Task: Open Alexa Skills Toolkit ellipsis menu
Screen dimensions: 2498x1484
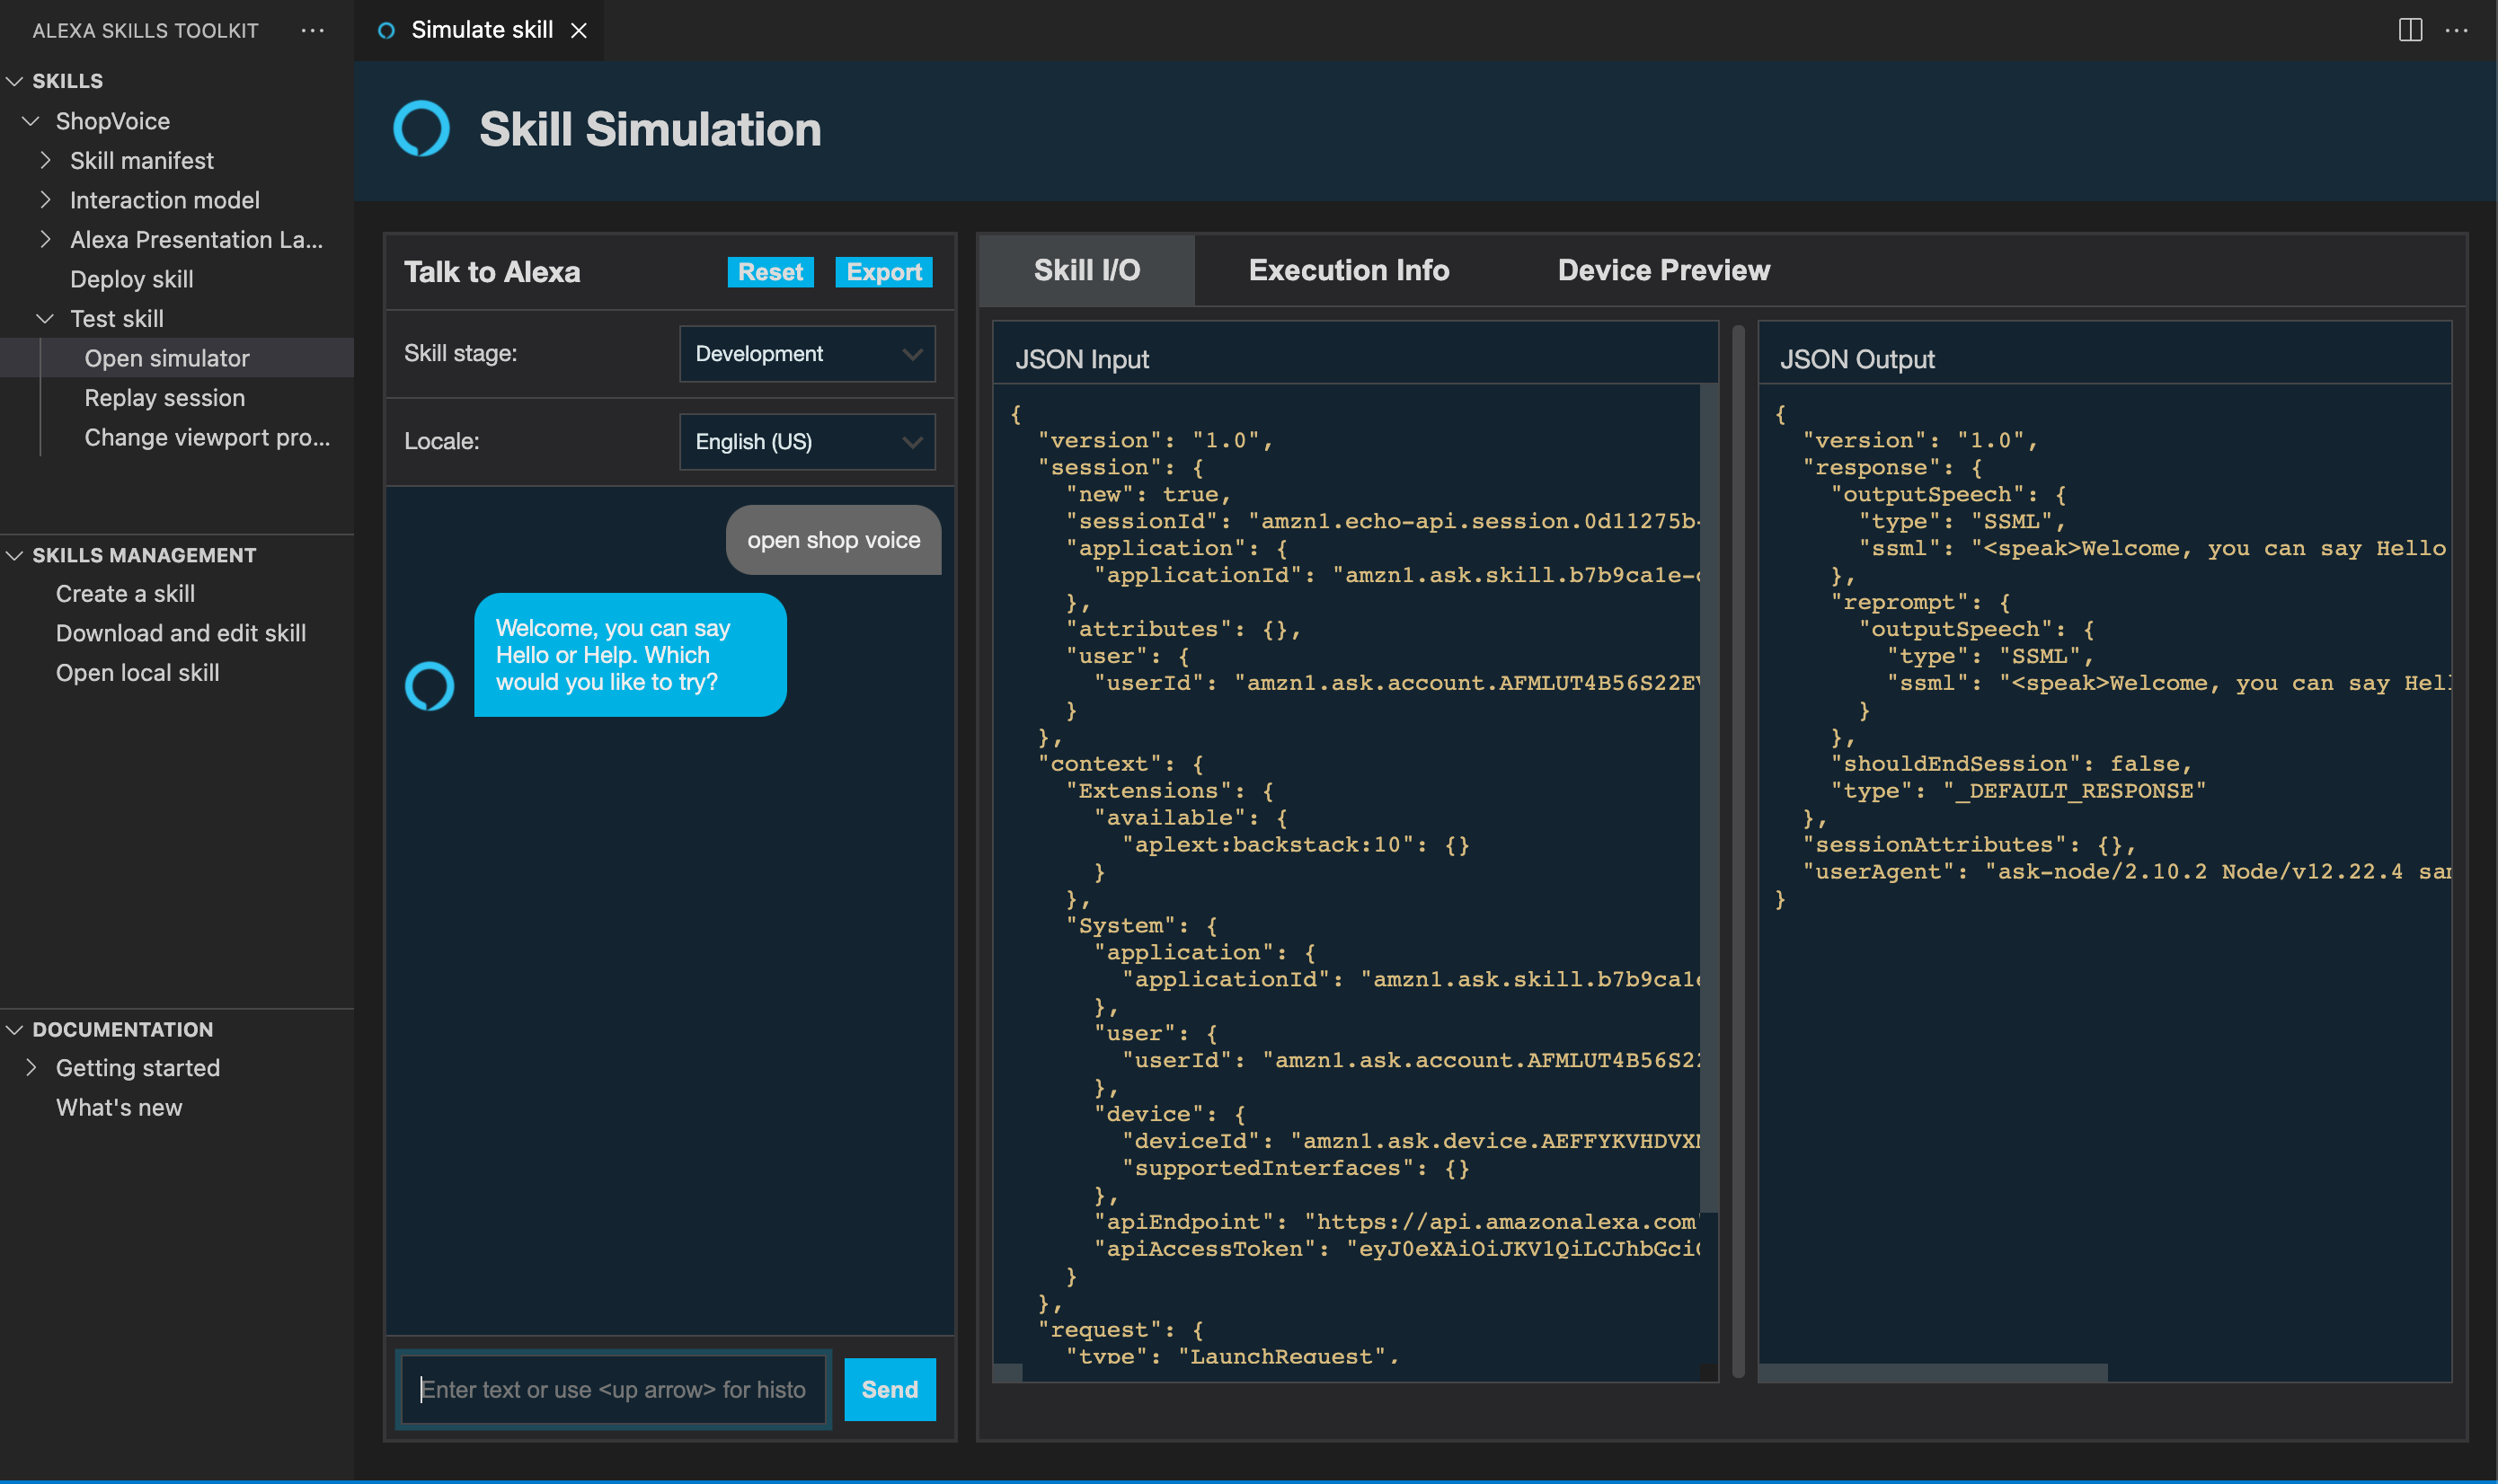Action: pos(312,30)
